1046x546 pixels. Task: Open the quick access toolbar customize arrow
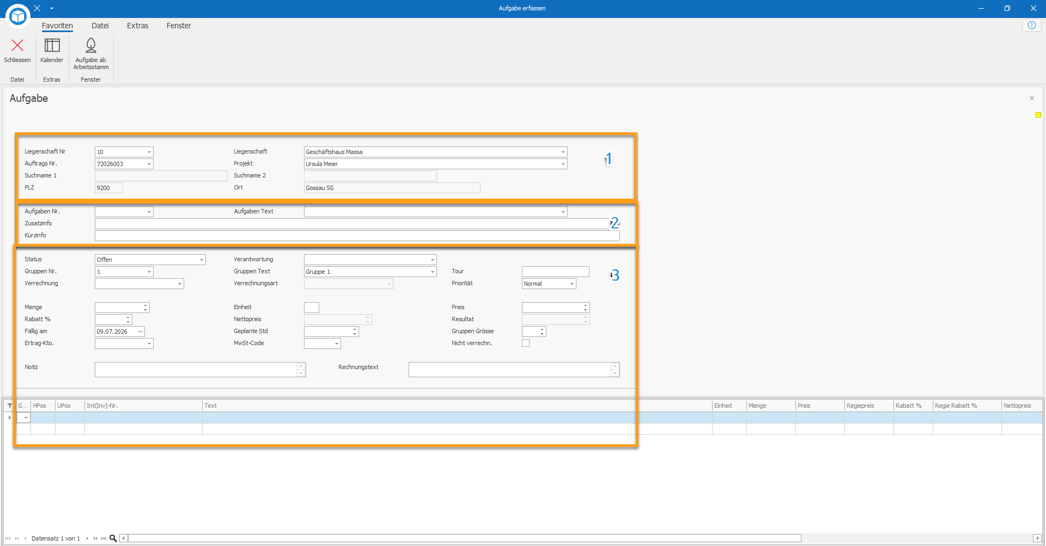[x=52, y=8]
